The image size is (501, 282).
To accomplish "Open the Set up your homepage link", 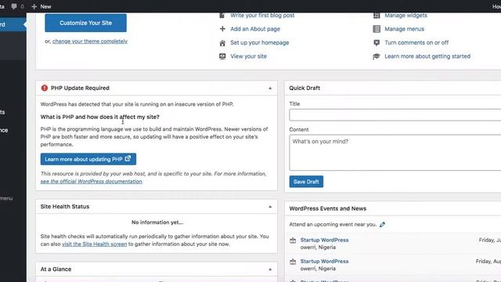I will pos(259,42).
